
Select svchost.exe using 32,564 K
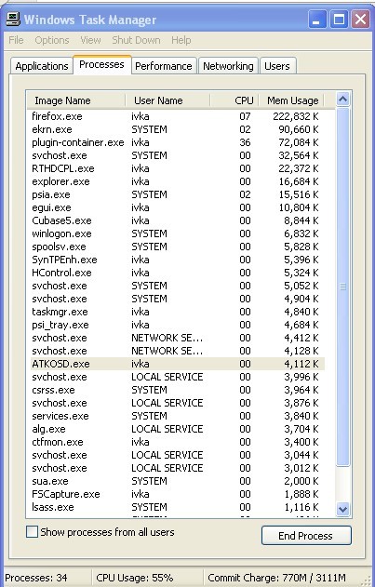click(x=176, y=155)
